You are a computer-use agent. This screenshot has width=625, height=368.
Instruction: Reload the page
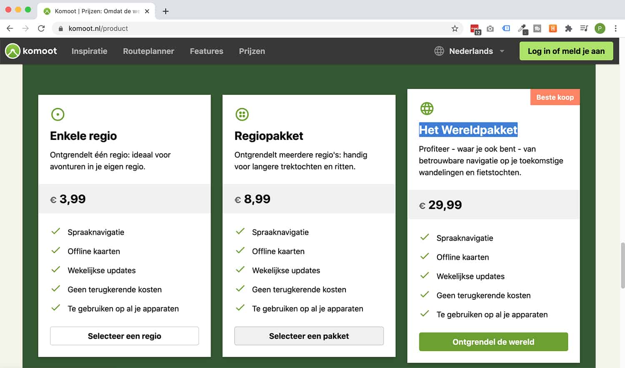point(41,28)
